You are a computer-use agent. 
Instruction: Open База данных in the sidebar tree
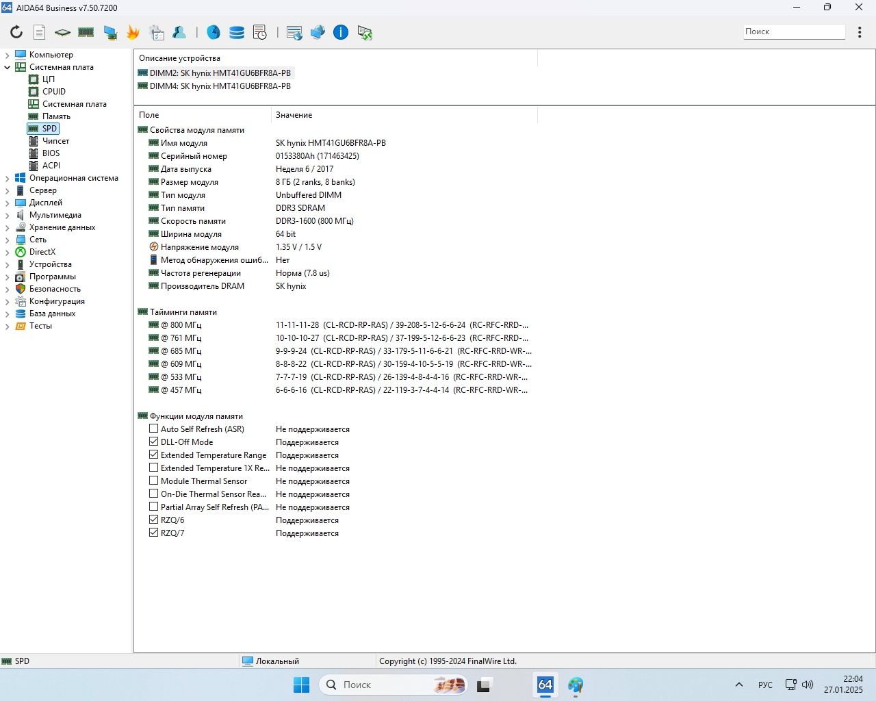(52, 314)
